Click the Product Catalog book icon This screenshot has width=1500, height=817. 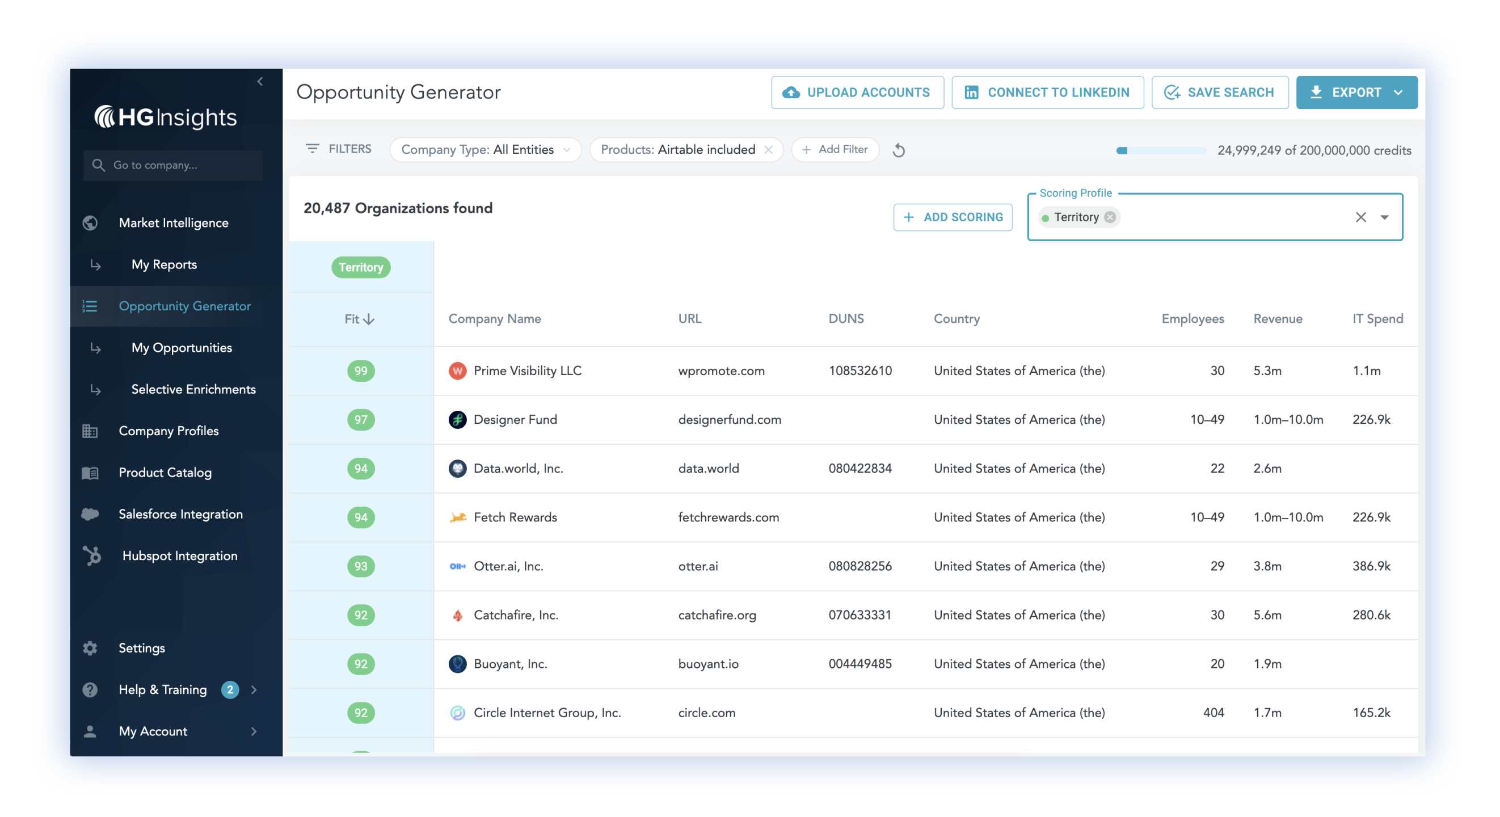pyautogui.click(x=90, y=473)
